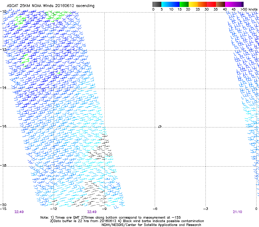259x227 pixels.
Task: Click the longitude label -9
Action: pos(104,209)
